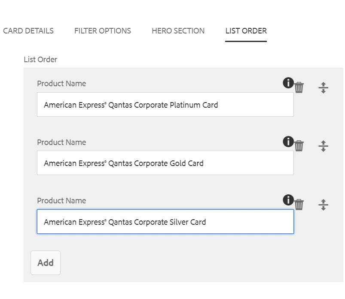This screenshot has width=345, height=299.
Task: Focus the Platinum Card product name field
Action: click(165, 105)
